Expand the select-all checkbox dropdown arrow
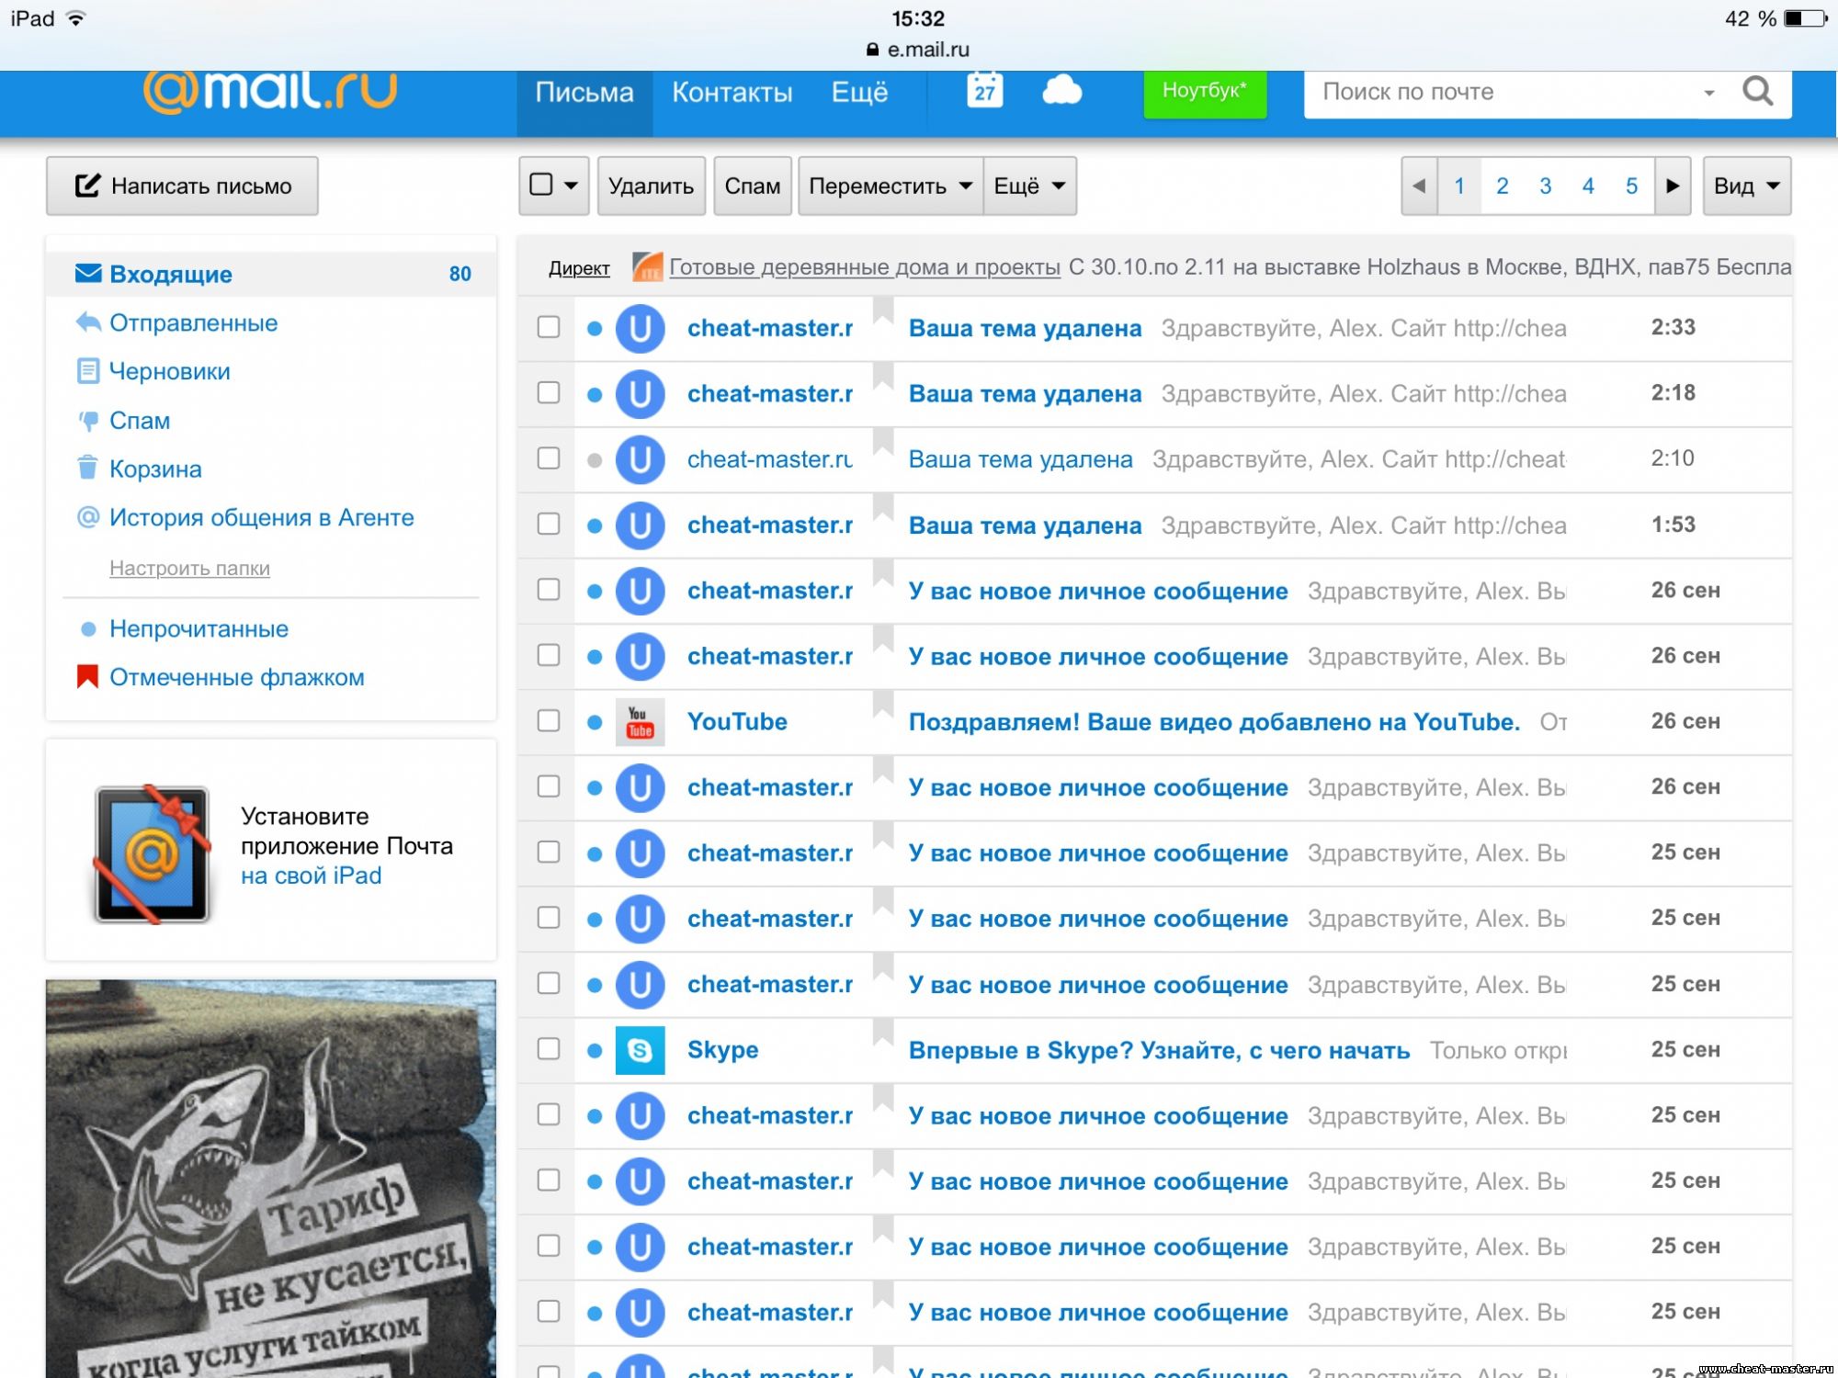 click(x=571, y=186)
